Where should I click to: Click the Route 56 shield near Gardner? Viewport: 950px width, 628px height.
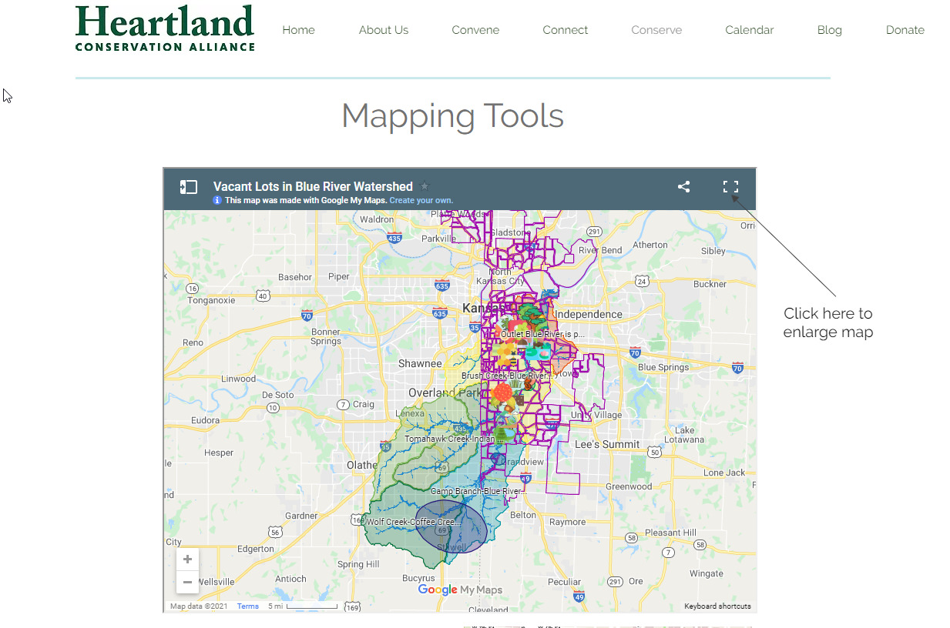(275, 532)
